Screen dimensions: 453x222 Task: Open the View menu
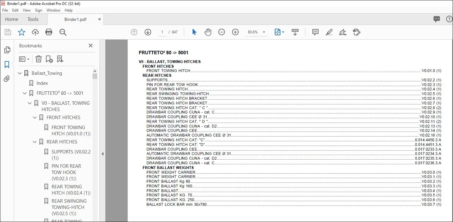click(27, 10)
